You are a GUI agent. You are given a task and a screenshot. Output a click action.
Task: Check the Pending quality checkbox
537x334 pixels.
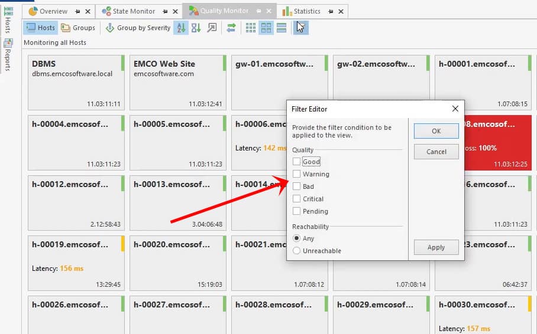click(296, 211)
